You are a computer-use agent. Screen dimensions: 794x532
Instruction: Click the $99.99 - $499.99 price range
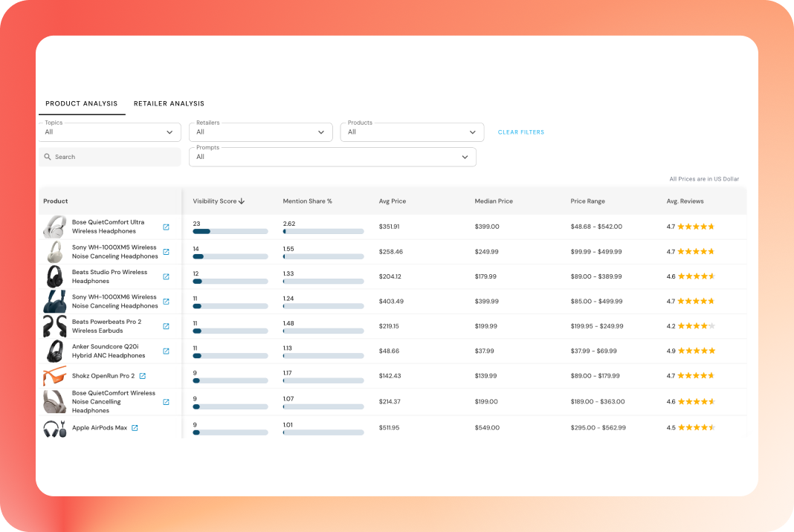[596, 252]
